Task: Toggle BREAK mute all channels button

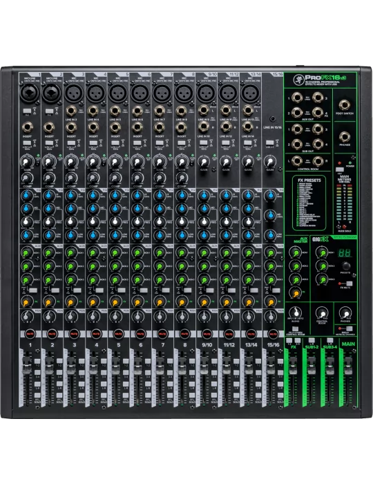Action: pyautogui.click(x=350, y=328)
